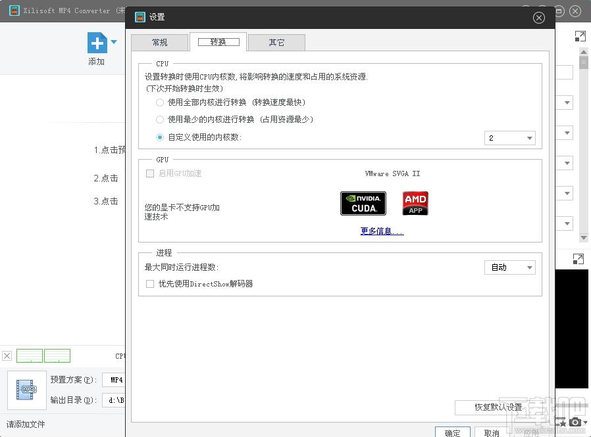The height and width of the screenshot is (437, 591).
Task: Select 自定义使用的内核数 option
Action: click(160, 137)
